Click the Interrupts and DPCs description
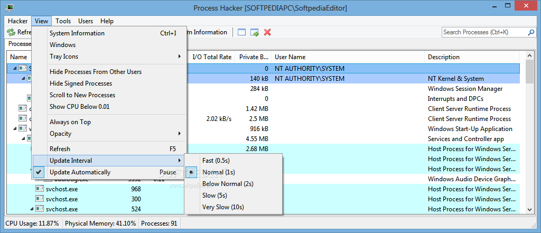 (x=455, y=98)
